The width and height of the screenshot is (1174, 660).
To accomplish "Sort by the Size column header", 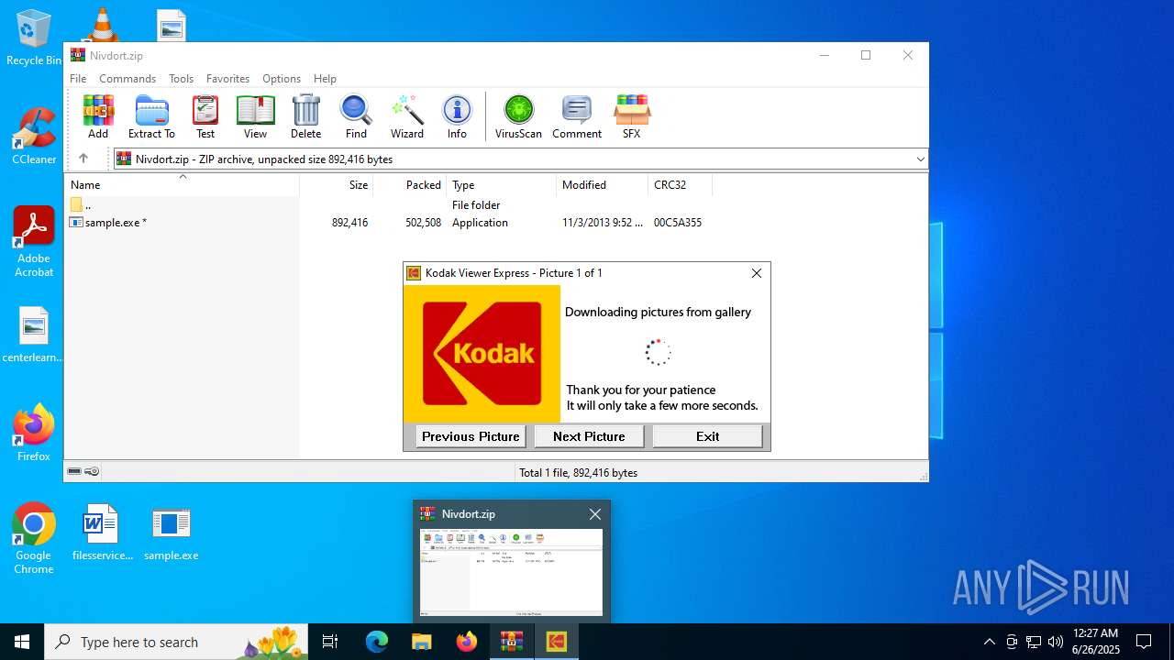I will (337, 185).
